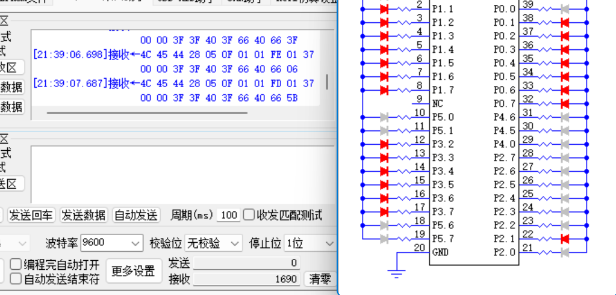
Task: Click the 停止位 label
Action: click(x=265, y=243)
